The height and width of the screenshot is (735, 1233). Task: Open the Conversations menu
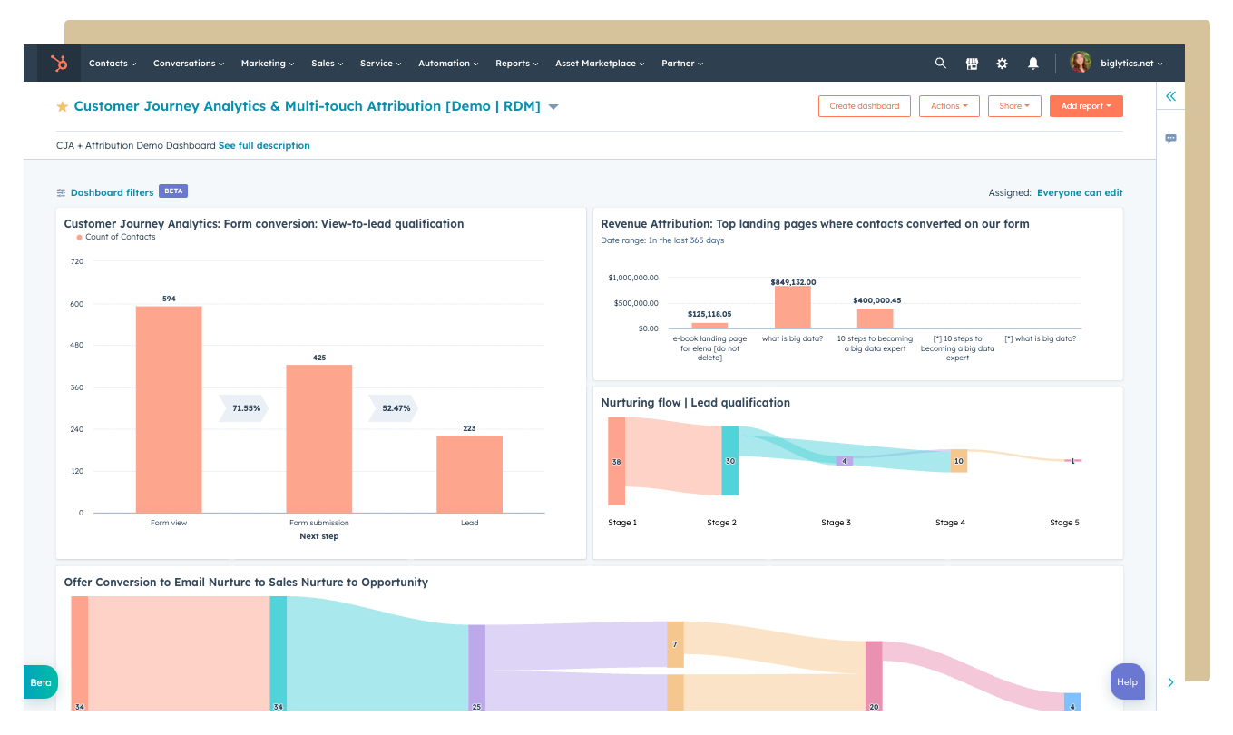click(x=189, y=64)
